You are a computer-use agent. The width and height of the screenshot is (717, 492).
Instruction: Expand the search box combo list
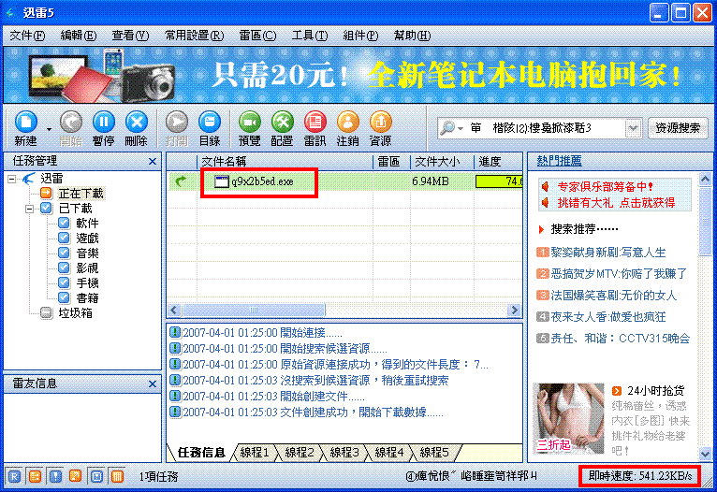(x=633, y=128)
